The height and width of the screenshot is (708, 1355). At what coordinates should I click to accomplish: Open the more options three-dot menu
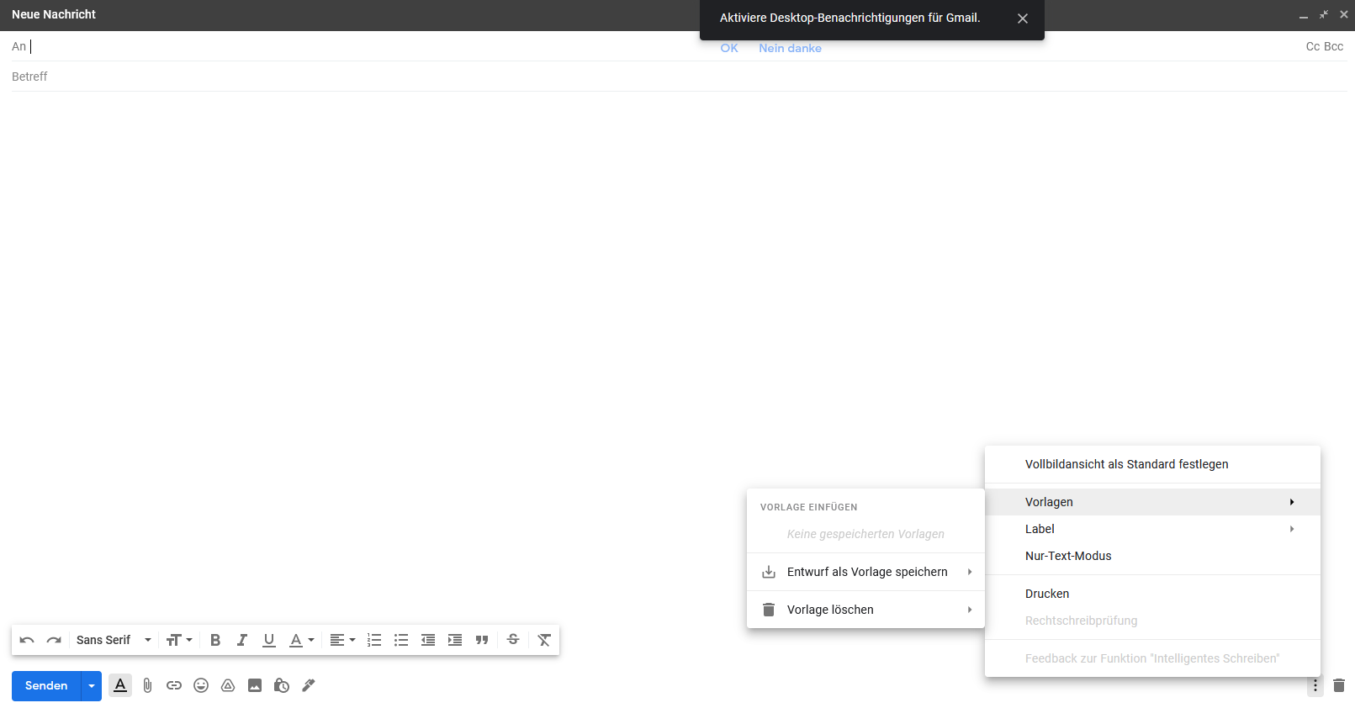pos(1315,686)
